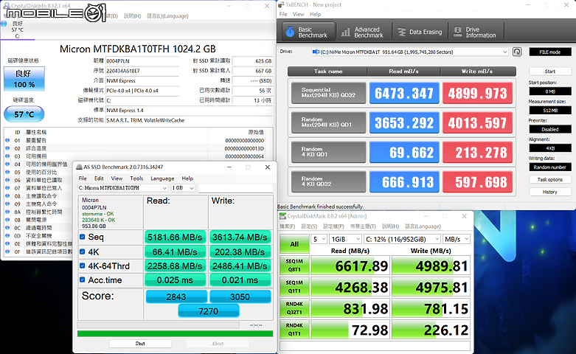
Task: Switch to the Basic Benchmark tab in TxBENCH
Action: tap(308, 32)
